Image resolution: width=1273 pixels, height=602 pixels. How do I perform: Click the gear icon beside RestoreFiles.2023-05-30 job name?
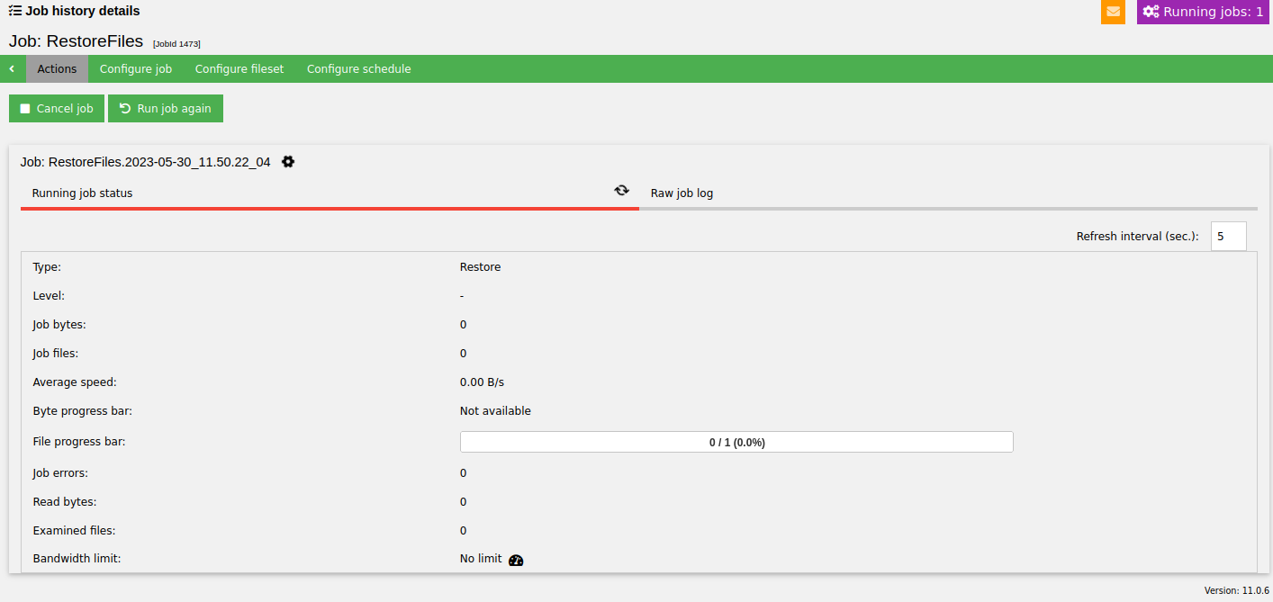click(x=288, y=162)
